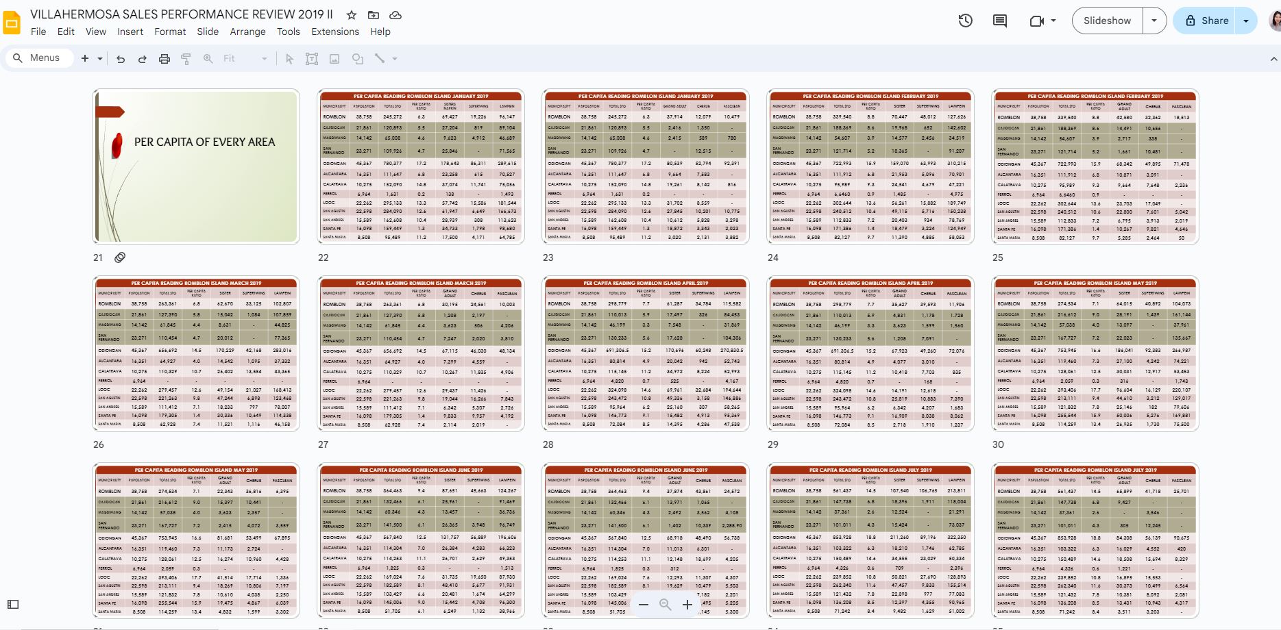Zoom out the grid with minus
The image size is (1281, 630).
click(x=643, y=605)
